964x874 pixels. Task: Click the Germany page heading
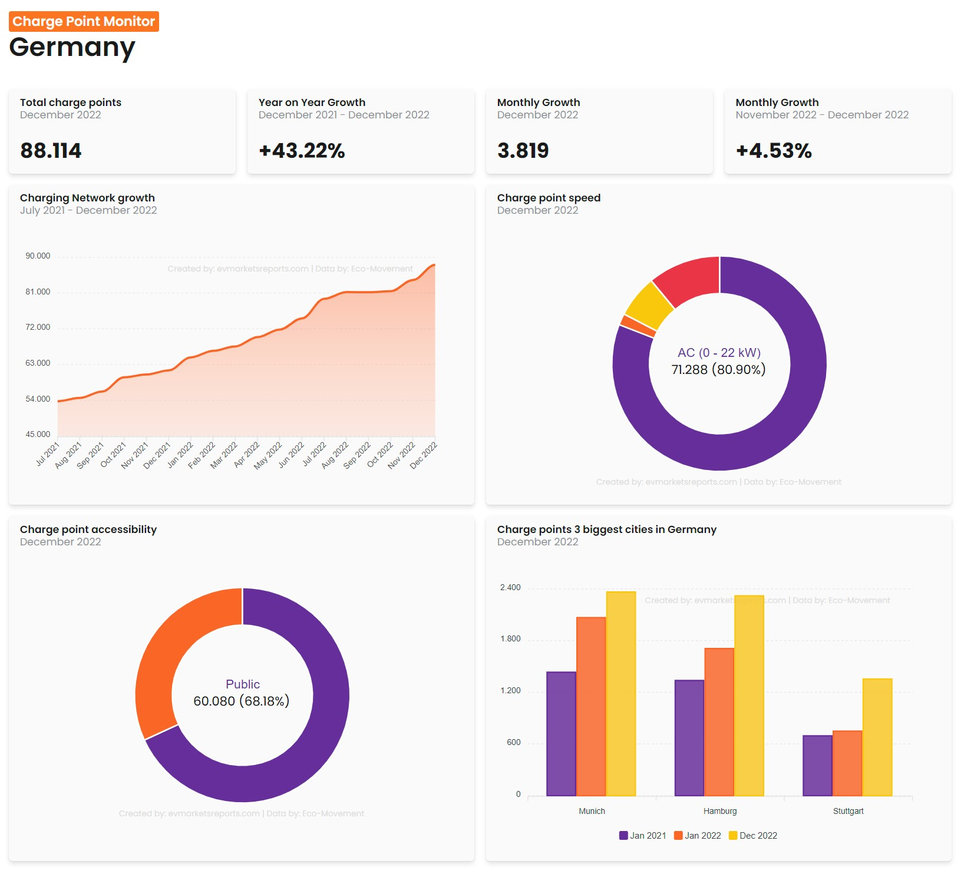pos(72,47)
